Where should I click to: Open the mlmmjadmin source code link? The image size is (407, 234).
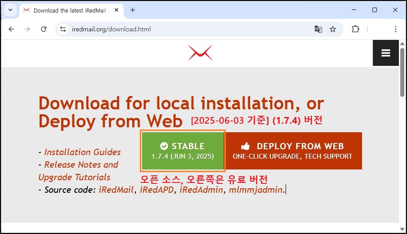tap(256, 190)
